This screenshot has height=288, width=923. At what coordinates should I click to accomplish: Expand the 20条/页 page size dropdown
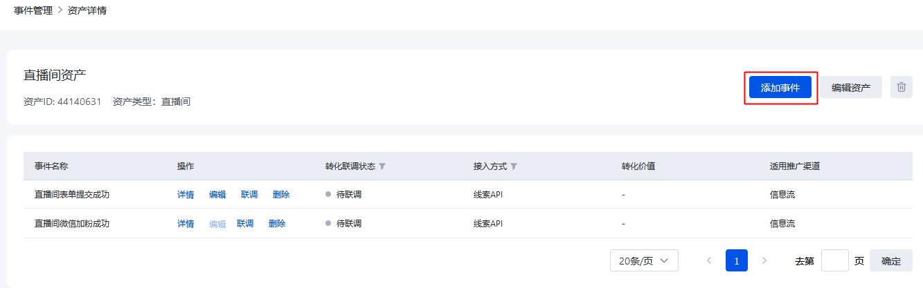(644, 260)
